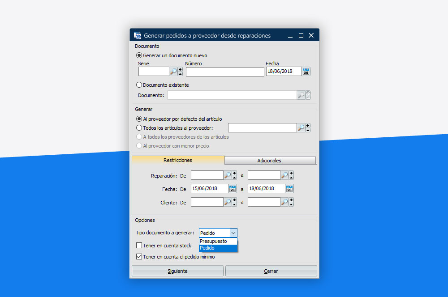Uncheck 'Tener en cuenta el pedido mínimo'
This screenshot has height=297, width=448.
pos(139,257)
